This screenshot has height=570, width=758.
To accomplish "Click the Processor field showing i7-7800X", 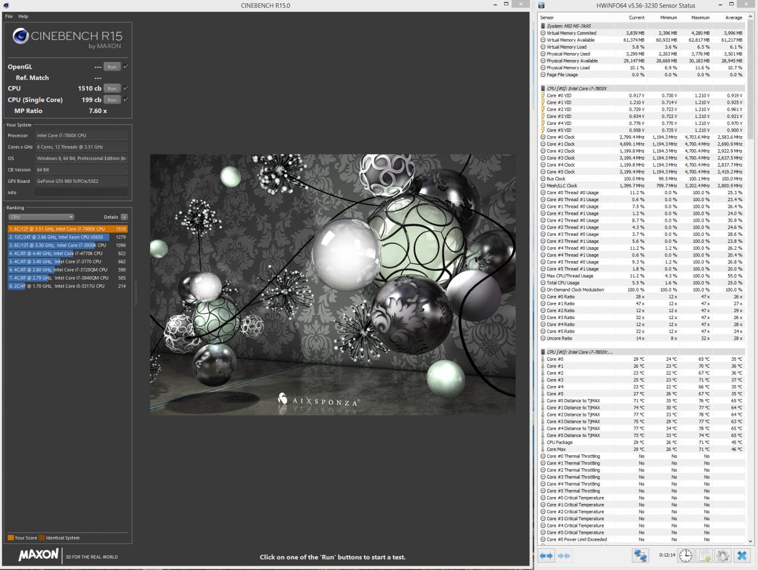I will pos(82,135).
